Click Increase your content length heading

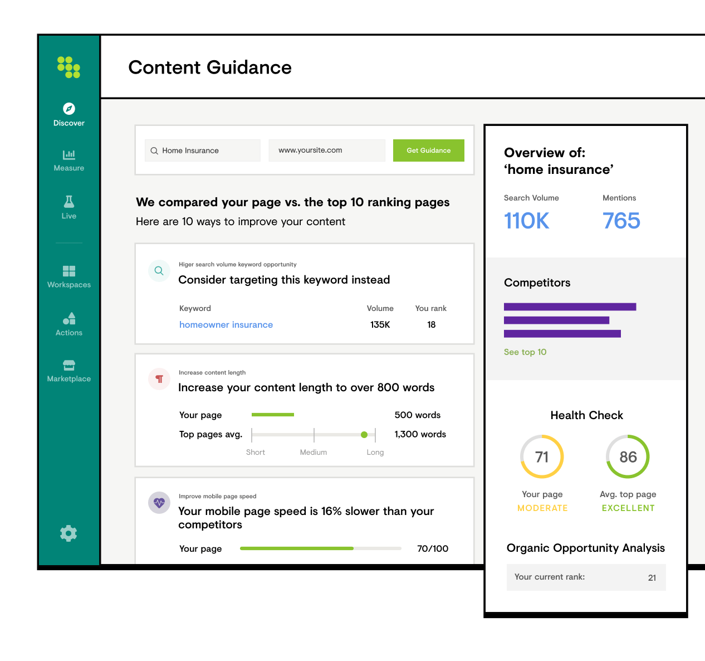[x=306, y=387]
